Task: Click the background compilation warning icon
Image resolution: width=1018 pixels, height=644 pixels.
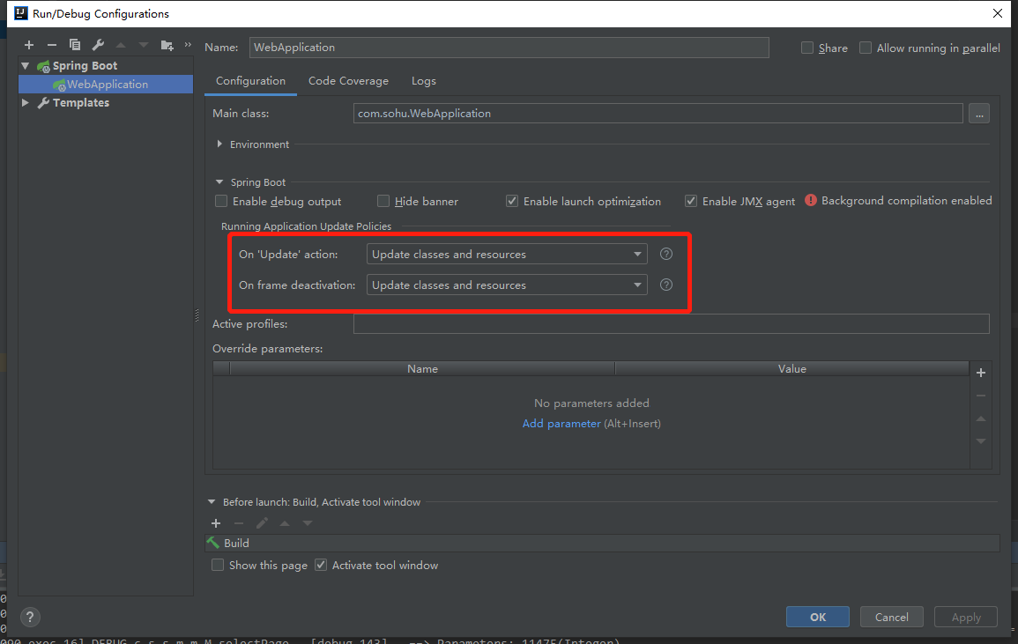Action: (811, 200)
